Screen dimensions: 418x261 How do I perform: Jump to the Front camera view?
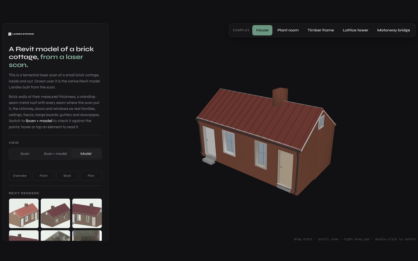point(44,176)
